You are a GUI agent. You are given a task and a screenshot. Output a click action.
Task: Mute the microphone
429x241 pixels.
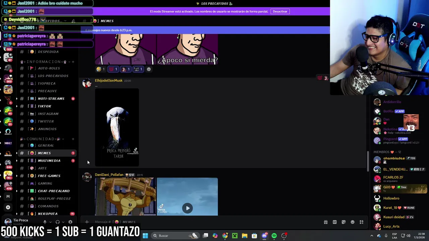[45, 222]
